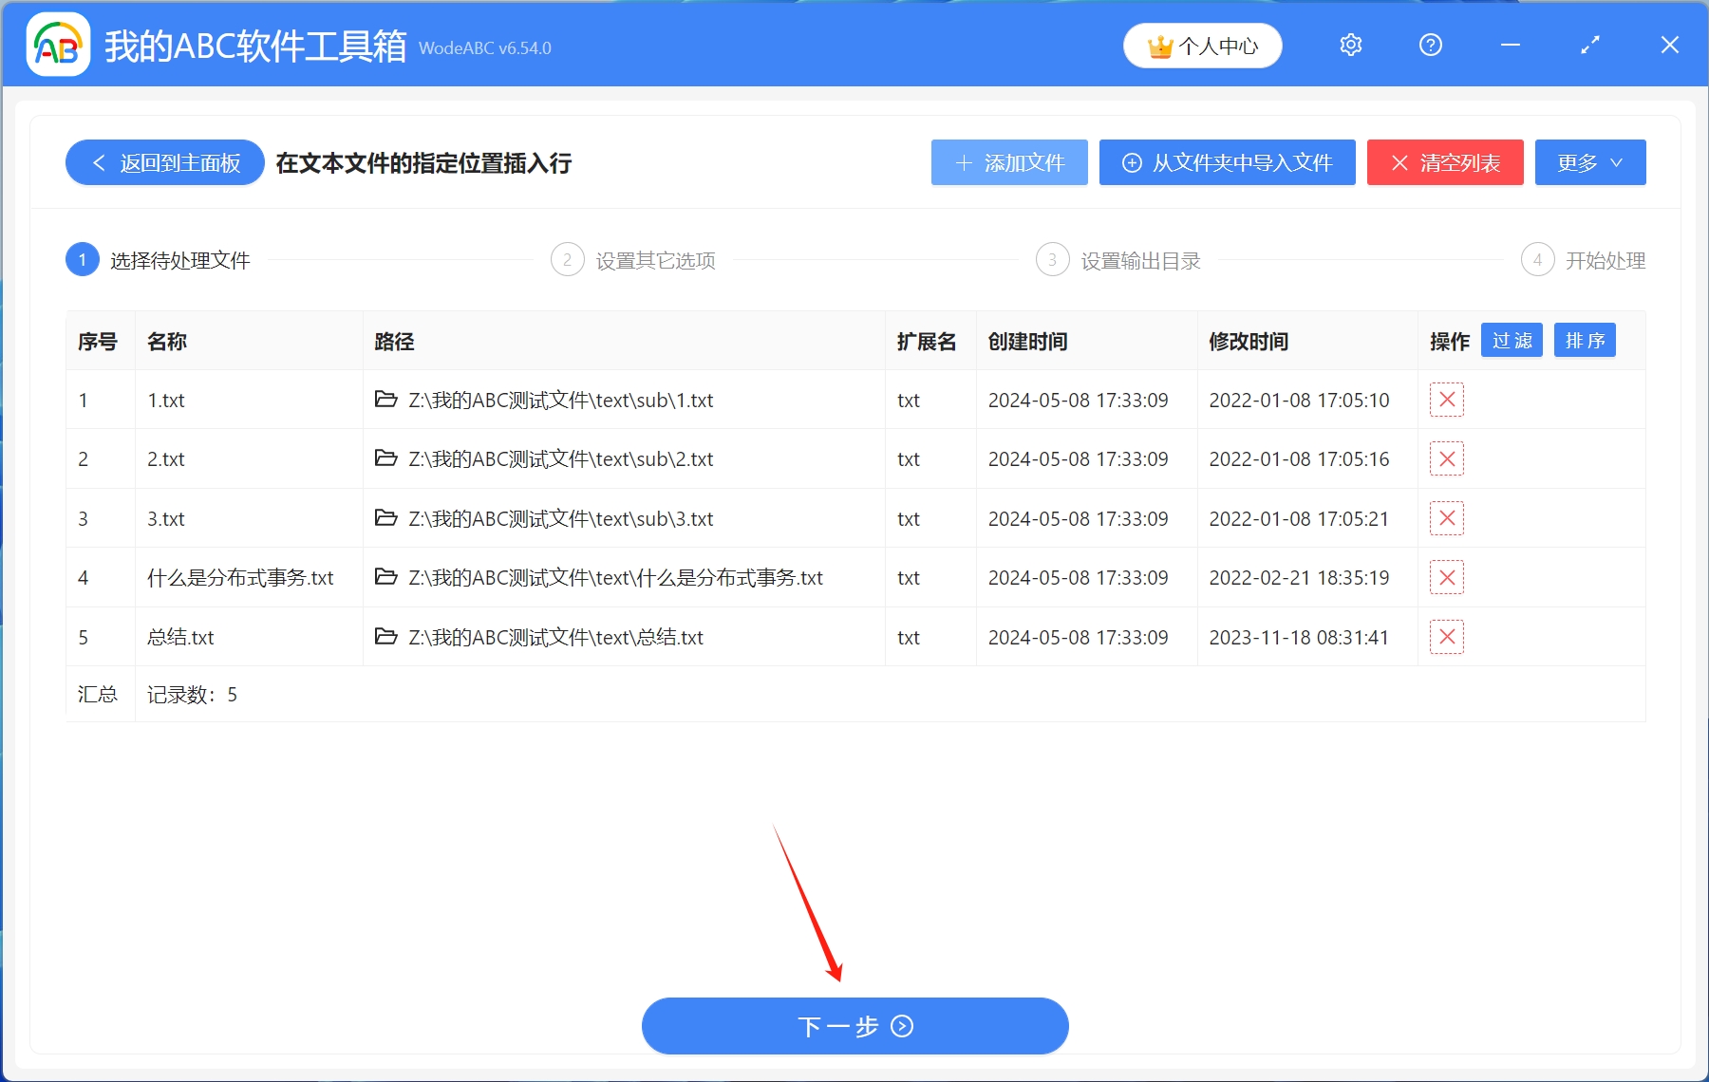This screenshot has height=1082, width=1709.
Task: Open the help question-mark icon
Action: click(1430, 45)
